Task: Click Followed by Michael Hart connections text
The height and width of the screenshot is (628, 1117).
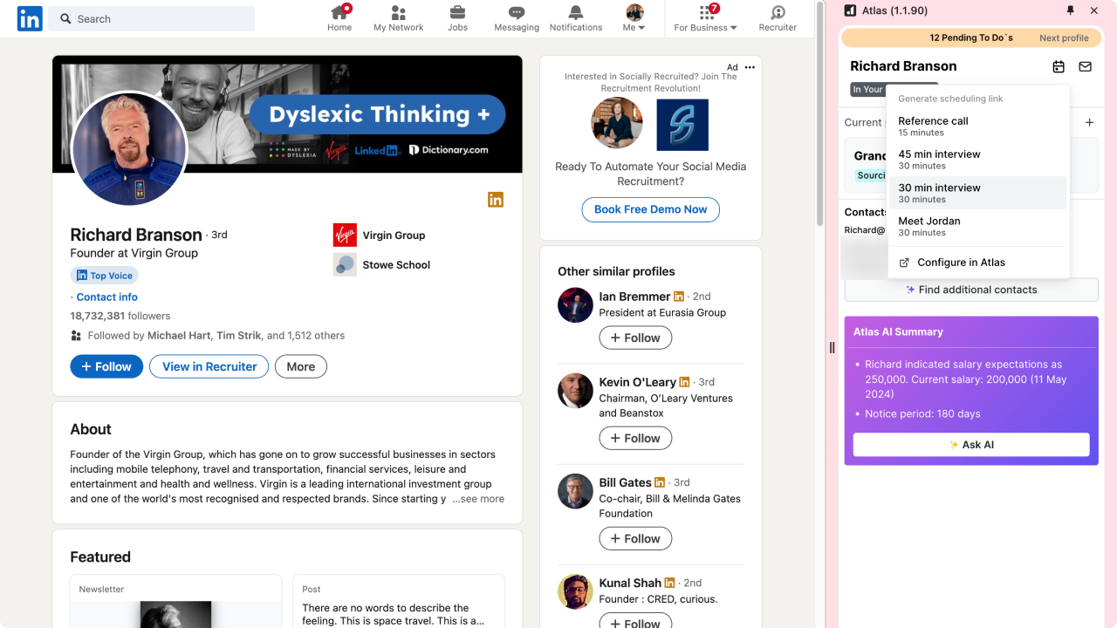Action: tap(216, 336)
